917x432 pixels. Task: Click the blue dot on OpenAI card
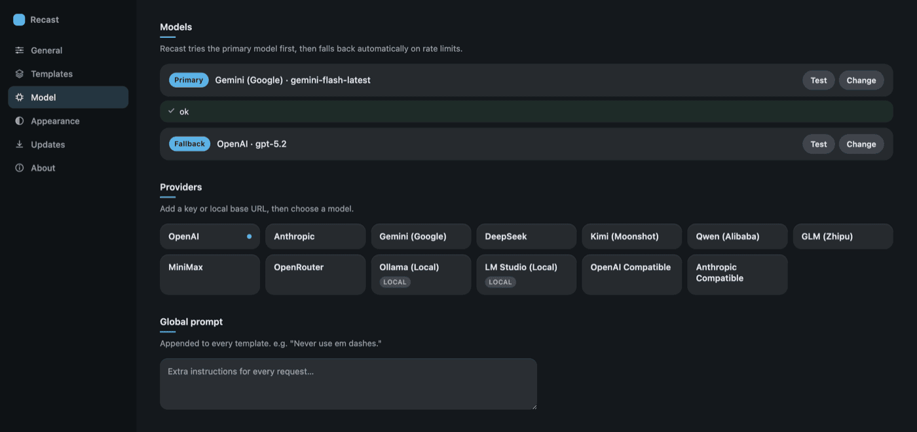point(249,236)
